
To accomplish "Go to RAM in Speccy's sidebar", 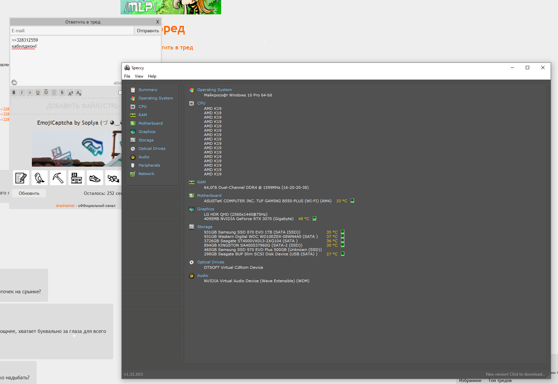I will click(143, 115).
